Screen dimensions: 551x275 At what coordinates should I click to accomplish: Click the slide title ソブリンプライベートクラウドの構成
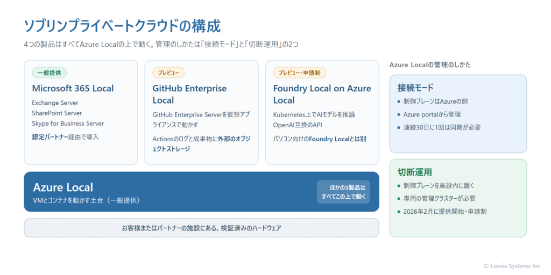tap(122, 27)
